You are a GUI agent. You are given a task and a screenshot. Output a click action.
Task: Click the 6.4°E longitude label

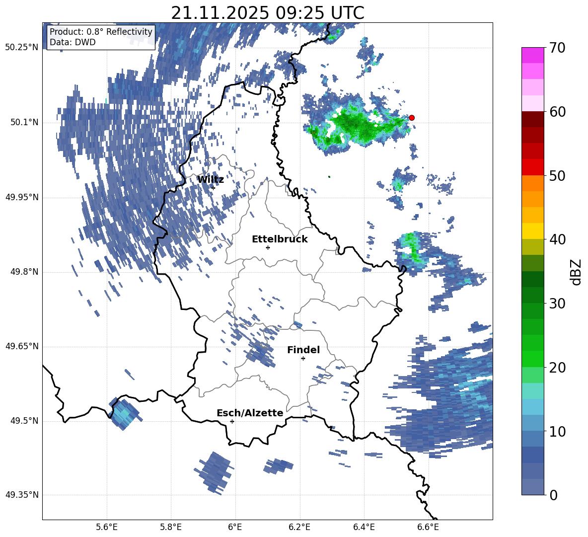364,527
